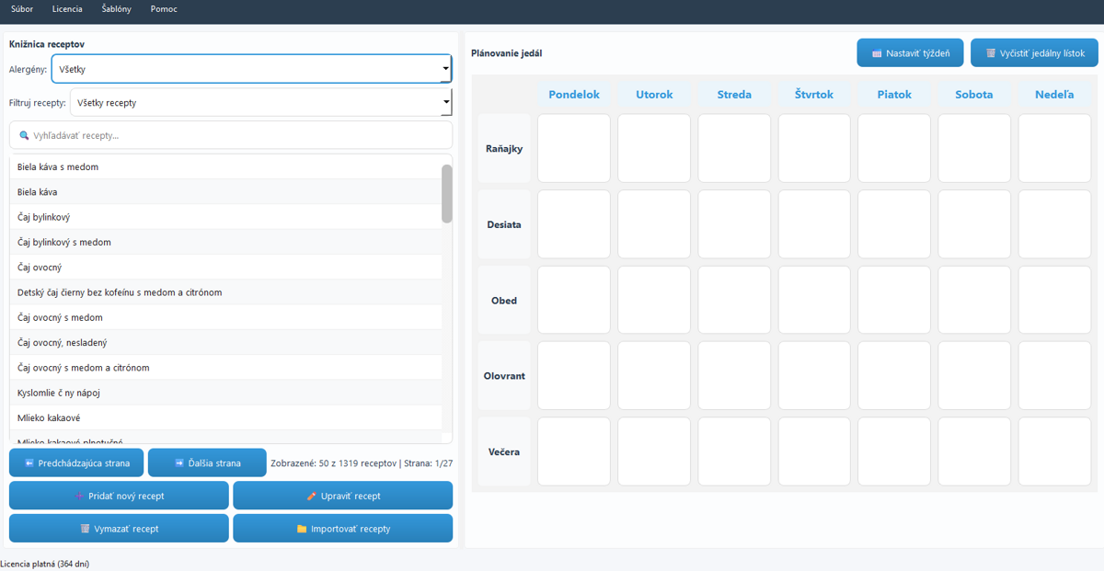
Task: Open the Pomoc menu
Action: coord(164,9)
